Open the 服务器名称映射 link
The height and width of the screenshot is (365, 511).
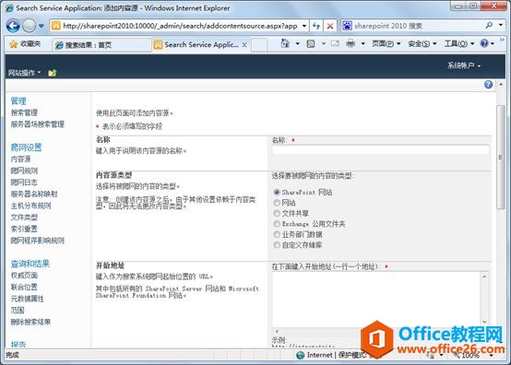[34, 194]
